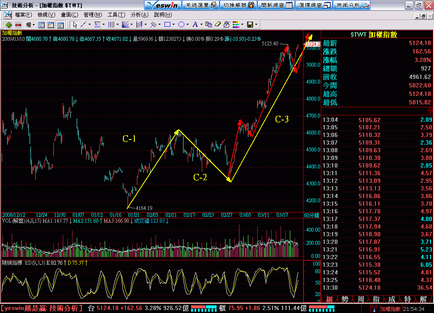Click the 切換帳號 button
Screen dimensions: 434x313
coord(238,5)
